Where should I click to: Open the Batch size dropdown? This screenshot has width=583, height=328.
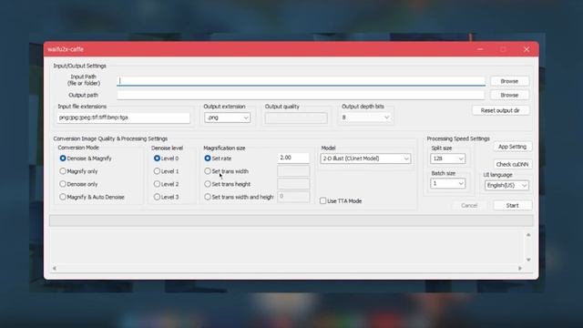click(x=447, y=183)
